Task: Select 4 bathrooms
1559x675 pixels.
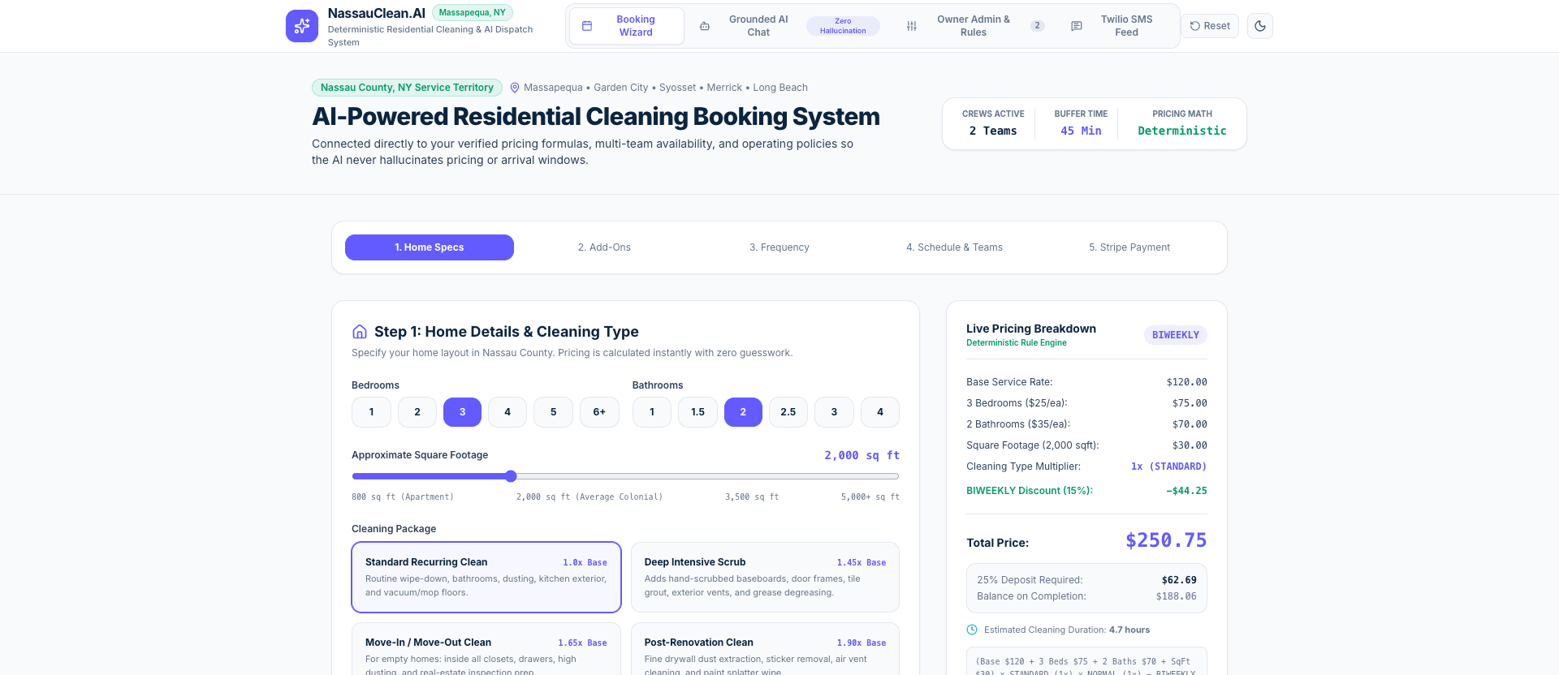Action: 880,412
